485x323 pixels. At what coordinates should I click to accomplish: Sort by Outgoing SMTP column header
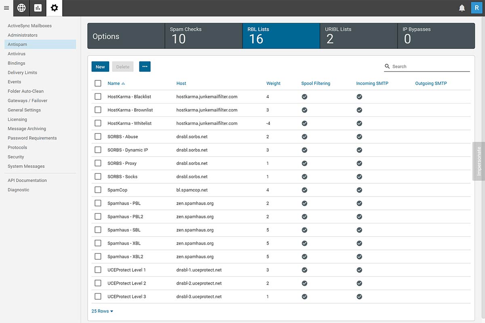point(431,83)
